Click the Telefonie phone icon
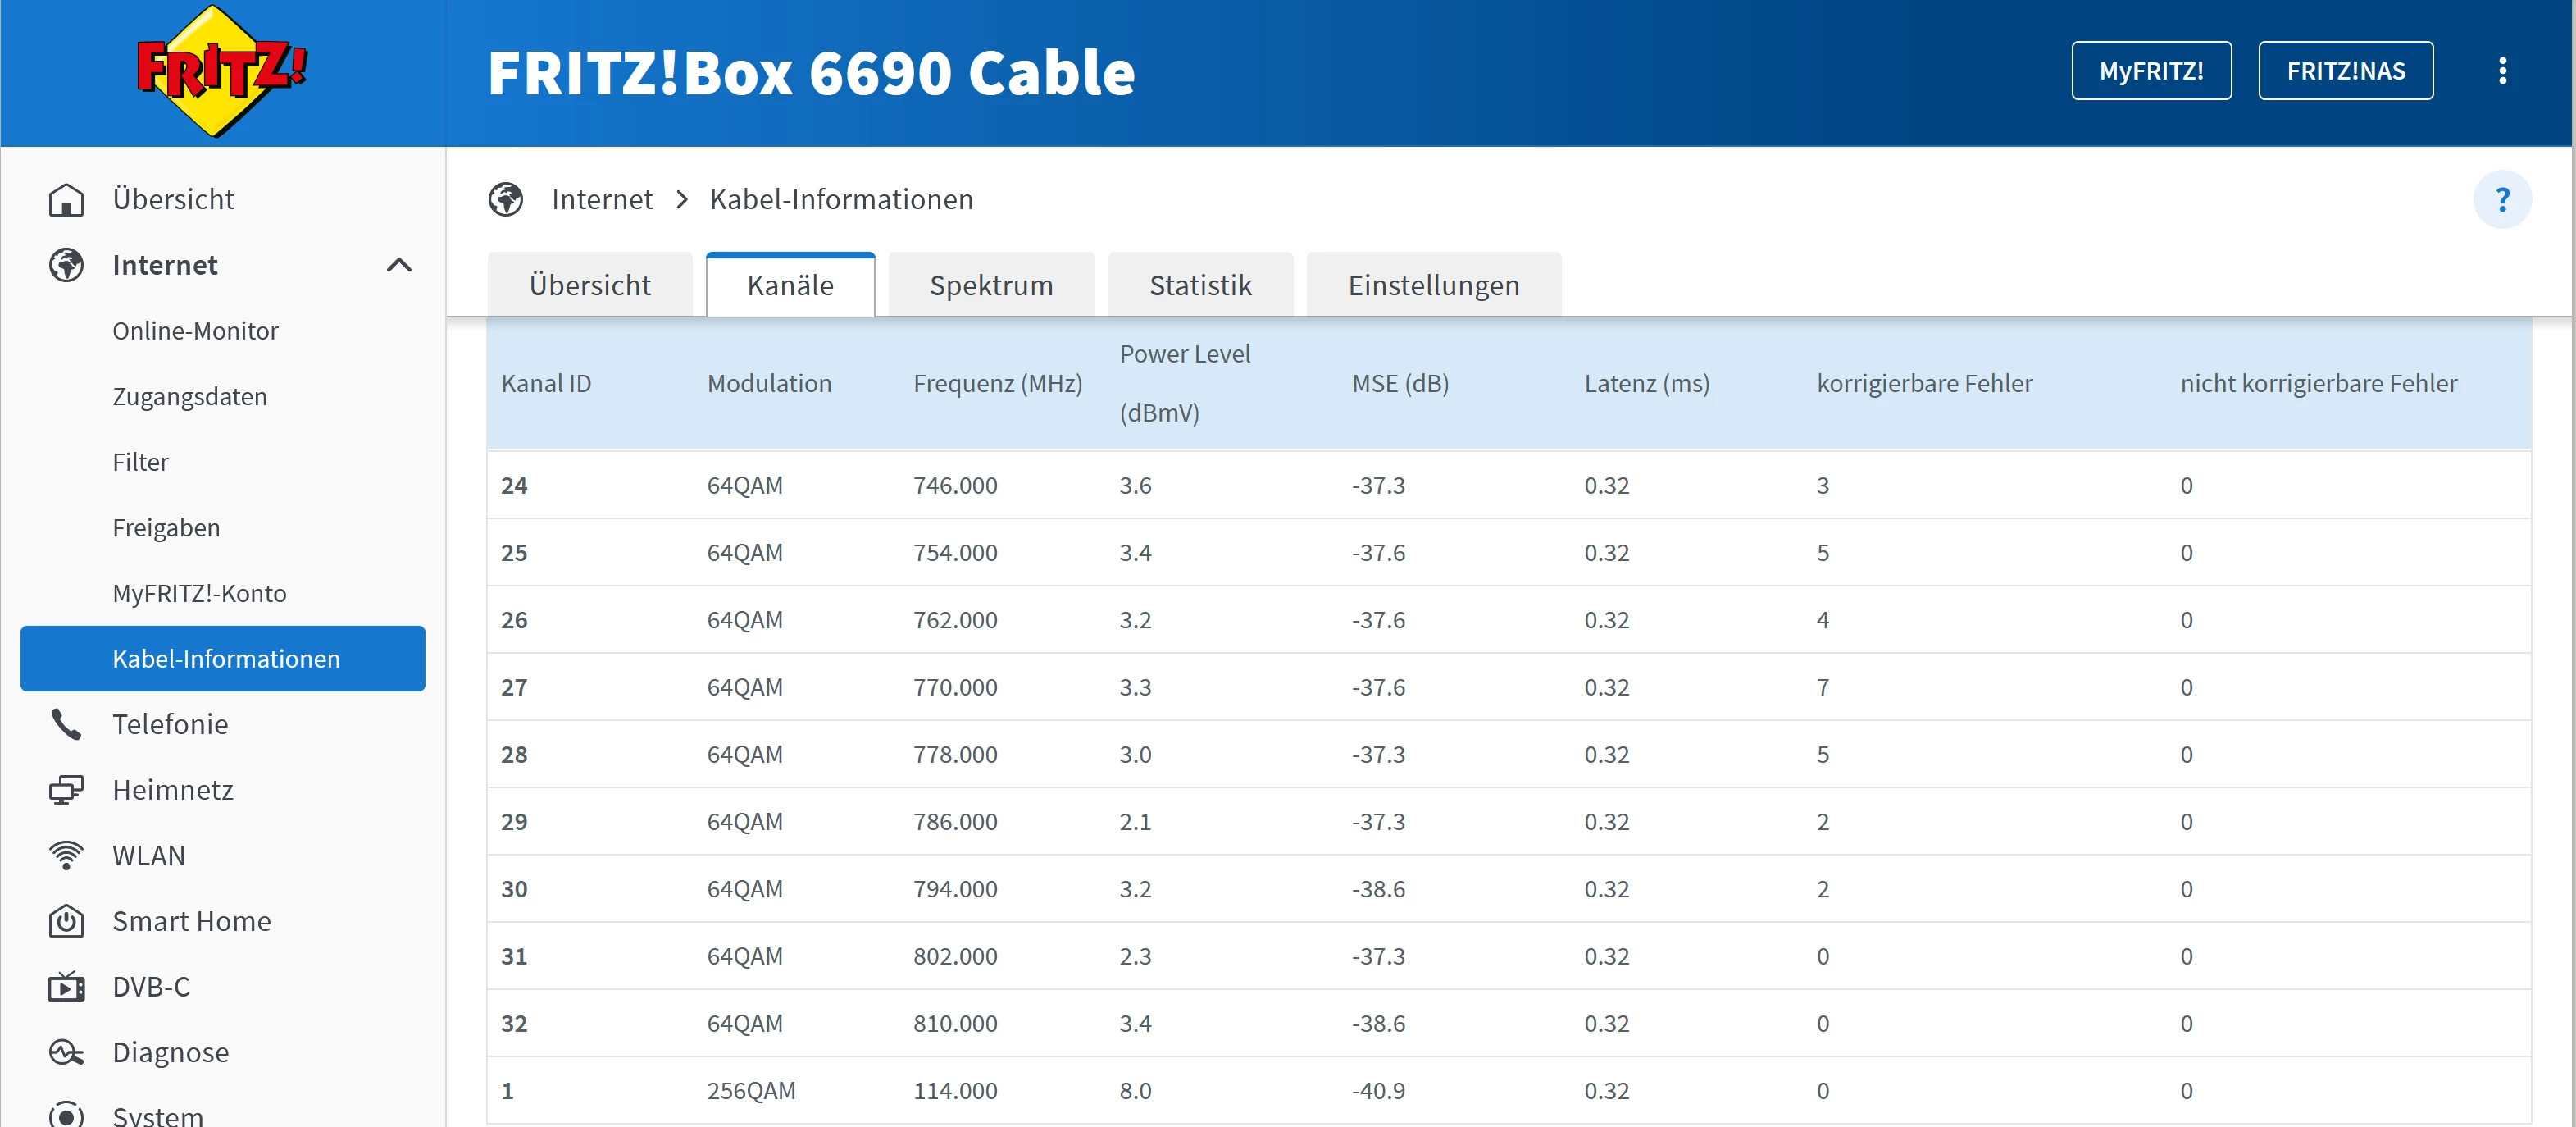 click(x=66, y=724)
